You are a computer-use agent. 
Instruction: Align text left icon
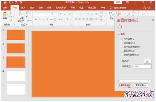pyautogui.click(x=76, y=19)
